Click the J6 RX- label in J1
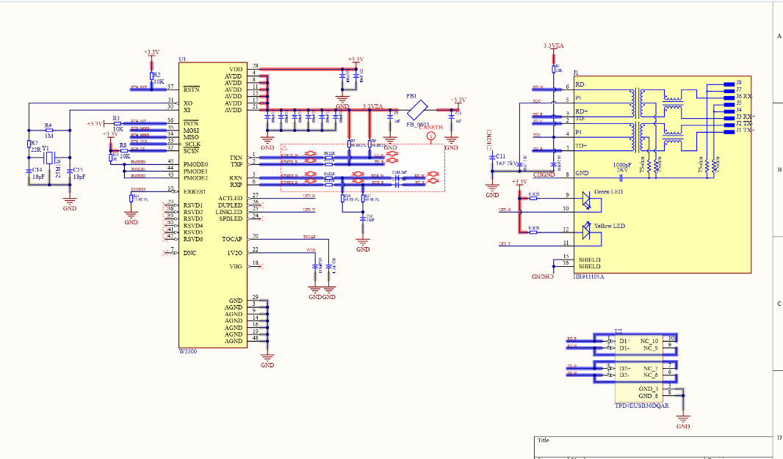Viewport: 783px width, 459px height. click(x=745, y=96)
